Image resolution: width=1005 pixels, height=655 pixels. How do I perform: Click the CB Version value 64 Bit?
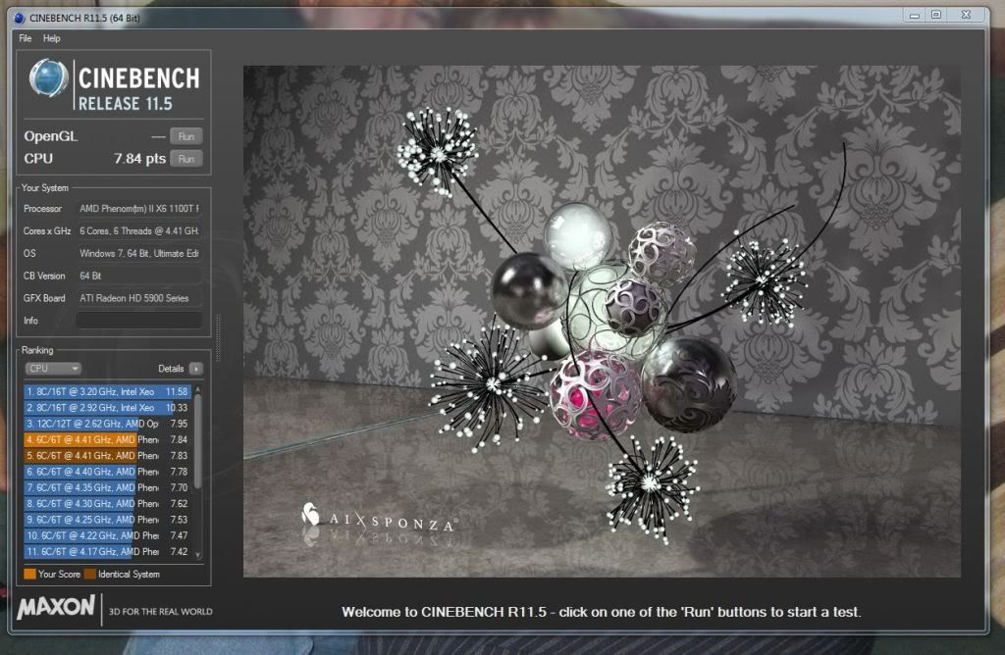[x=139, y=276]
